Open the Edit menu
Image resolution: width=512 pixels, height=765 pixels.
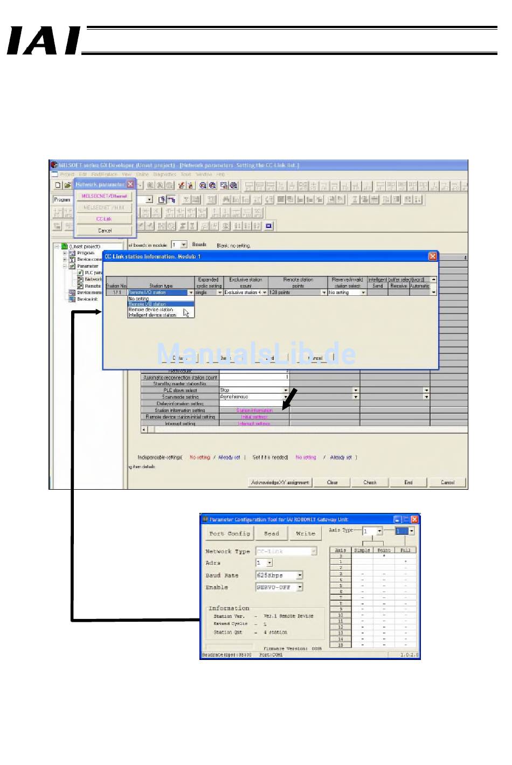83,174
